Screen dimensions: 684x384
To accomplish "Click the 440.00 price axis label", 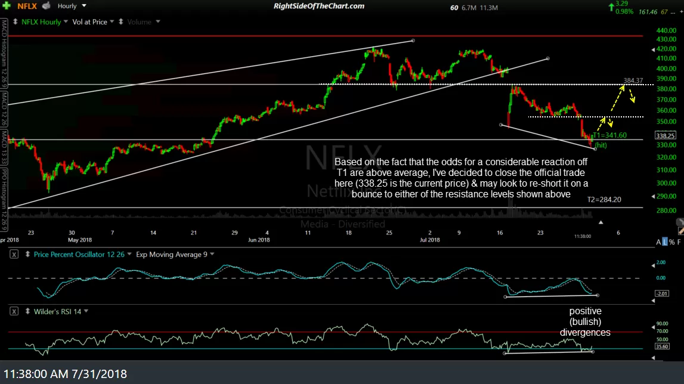I will coord(666,30).
